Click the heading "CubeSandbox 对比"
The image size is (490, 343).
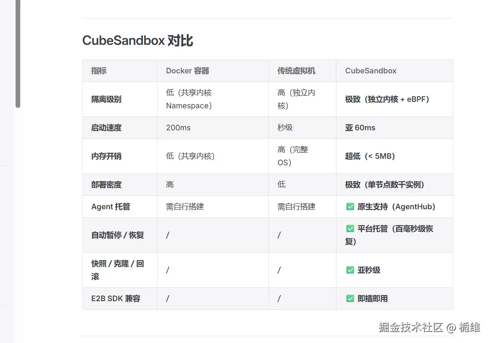(x=138, y=41)
